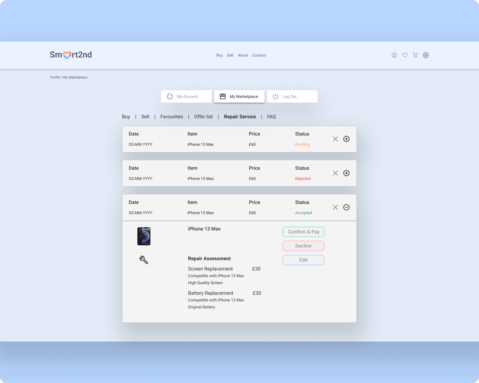
Task: Click the Accepted status text
Action: (x=303, y=213)
